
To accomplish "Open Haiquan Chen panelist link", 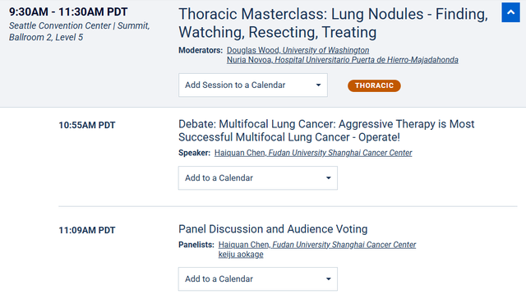I will tap(317, 245).
